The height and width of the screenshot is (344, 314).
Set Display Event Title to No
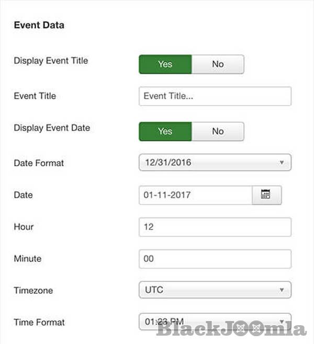[x=218, y=64]
